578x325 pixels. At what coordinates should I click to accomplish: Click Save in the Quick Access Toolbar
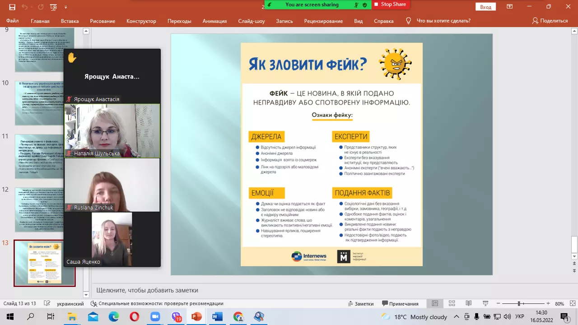coord(13,7)
